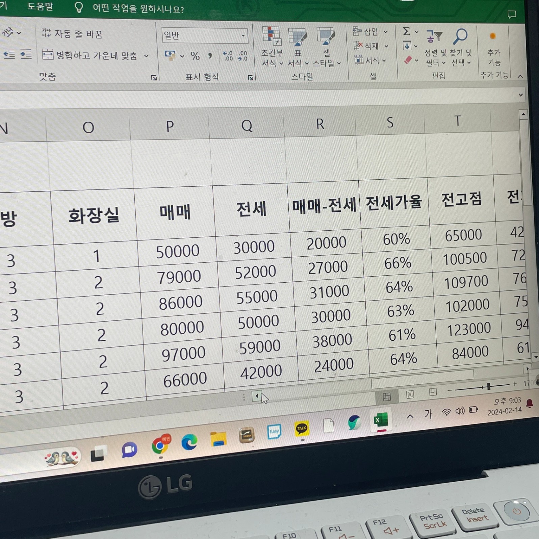Apply accounting number format icon
This screenshot has height=539, width=539.
170,55
